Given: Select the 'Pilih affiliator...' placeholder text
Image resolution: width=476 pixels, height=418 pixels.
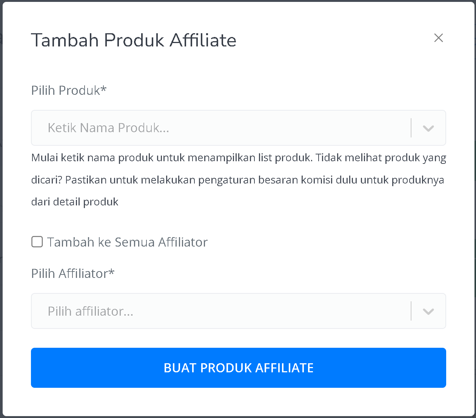Looking at the screenshot, I should (x=91, y=311).
